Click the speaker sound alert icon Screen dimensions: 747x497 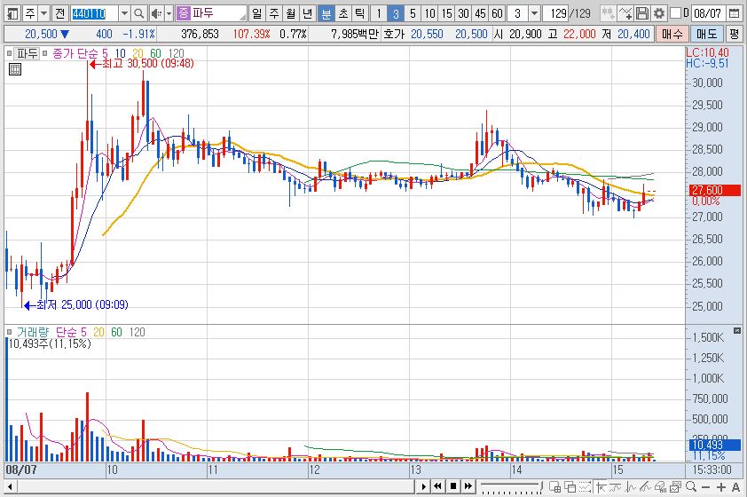155,13
